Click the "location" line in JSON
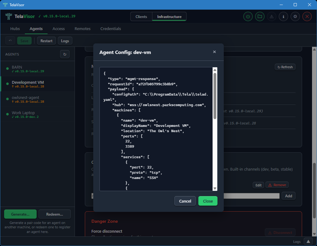Screen dimensions: 317x246 (152, 131)
